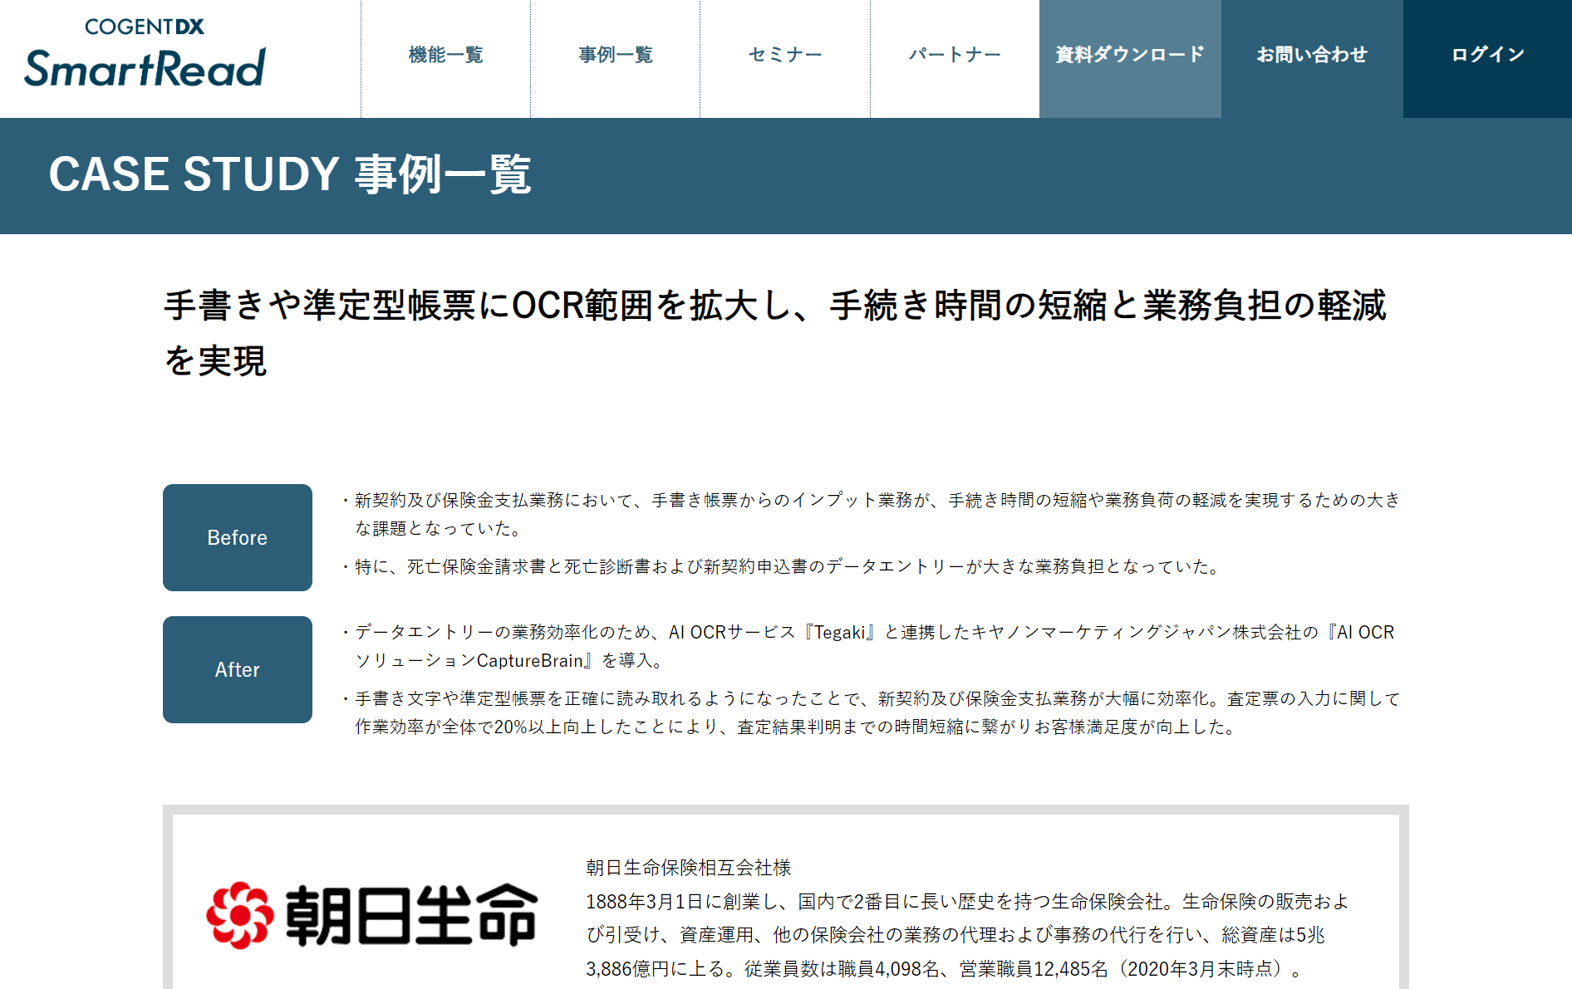
Task: Click the After label box
Action: pyautogui.click(x=238, y=669)
